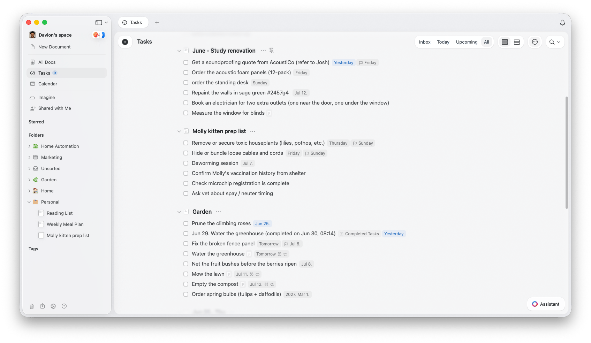Screen dimensions: 591x343
Task: Click the search magnifier icon
Action: (x=552, y=42)
